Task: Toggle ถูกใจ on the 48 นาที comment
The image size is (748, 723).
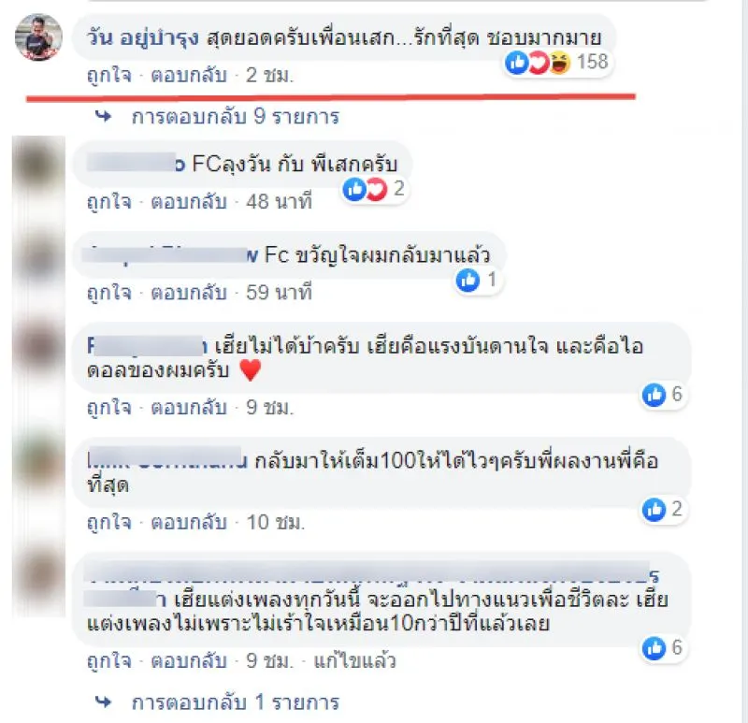Action: pyautogui.click(x=109, y=202)
